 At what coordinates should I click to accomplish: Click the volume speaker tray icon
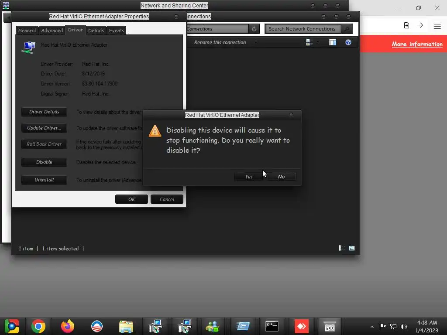[404, 326]
